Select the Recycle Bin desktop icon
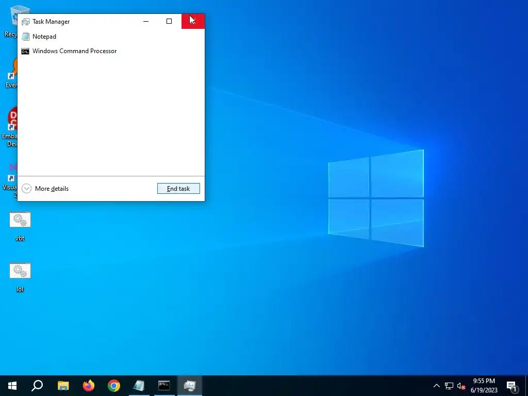528x396 pixels. (11, 21)
